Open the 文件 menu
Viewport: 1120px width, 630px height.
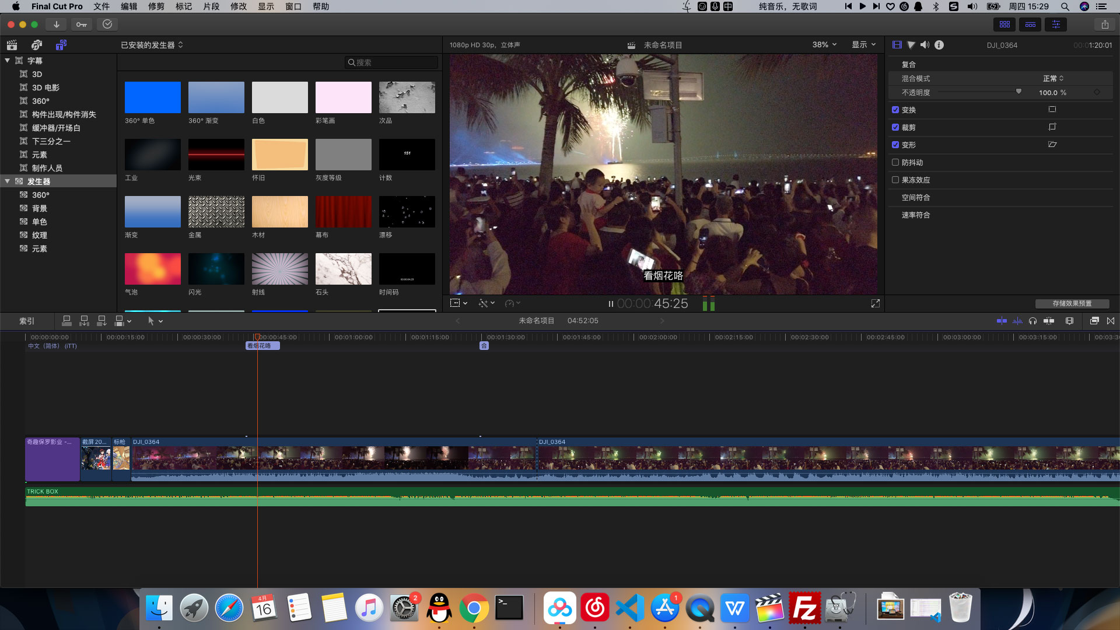101,6
